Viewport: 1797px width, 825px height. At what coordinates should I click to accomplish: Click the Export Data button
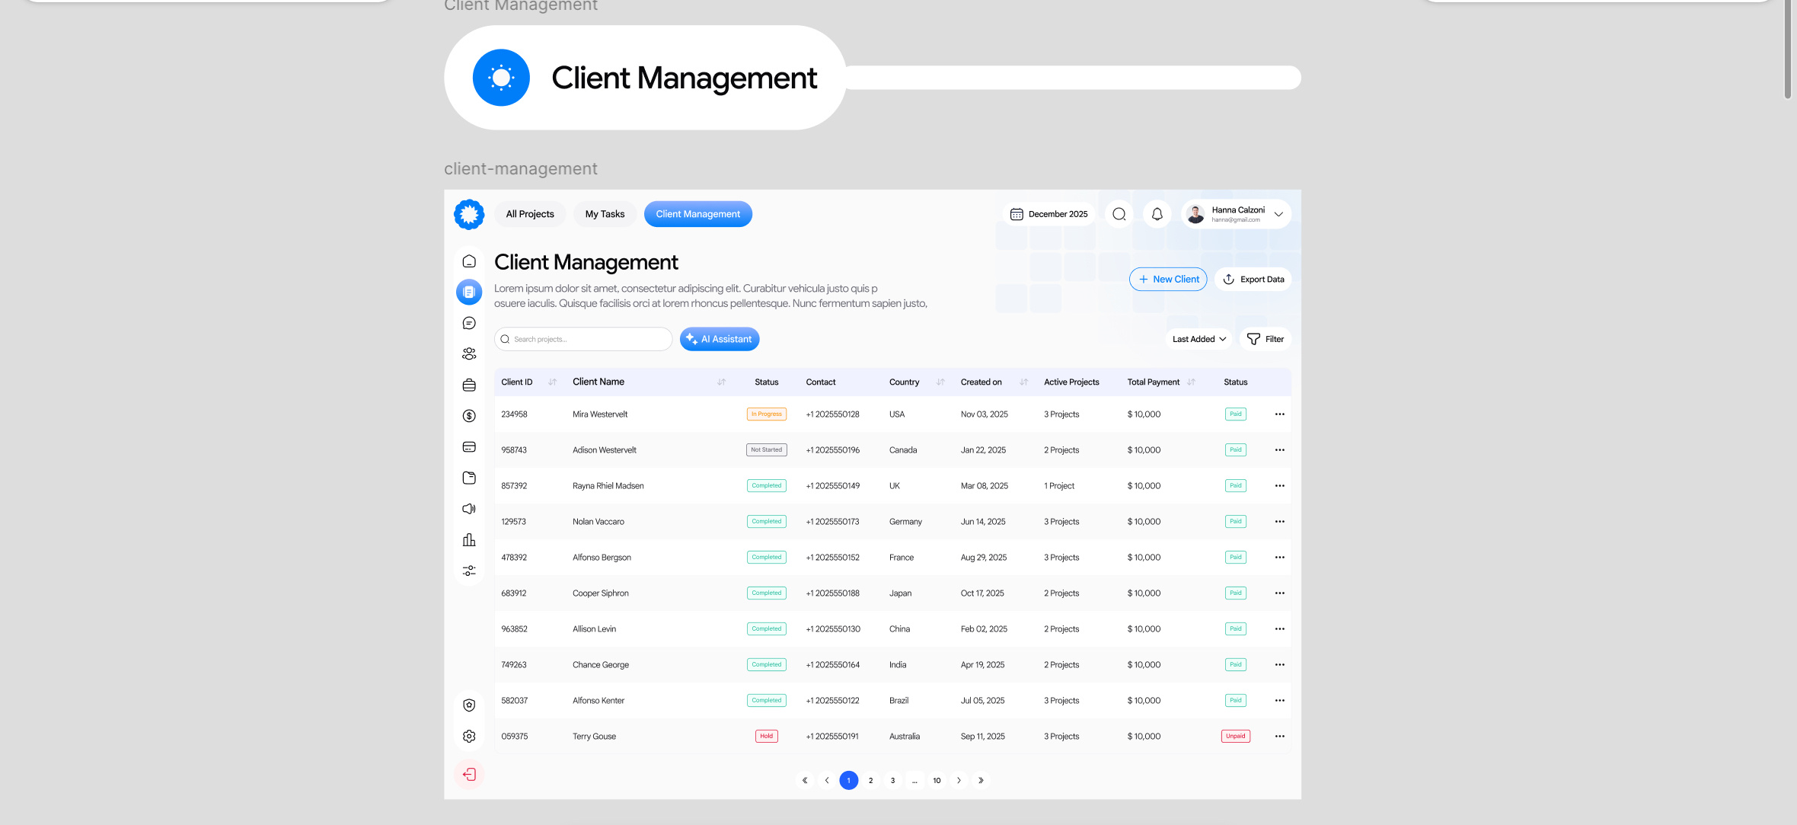click(1253, 279)
